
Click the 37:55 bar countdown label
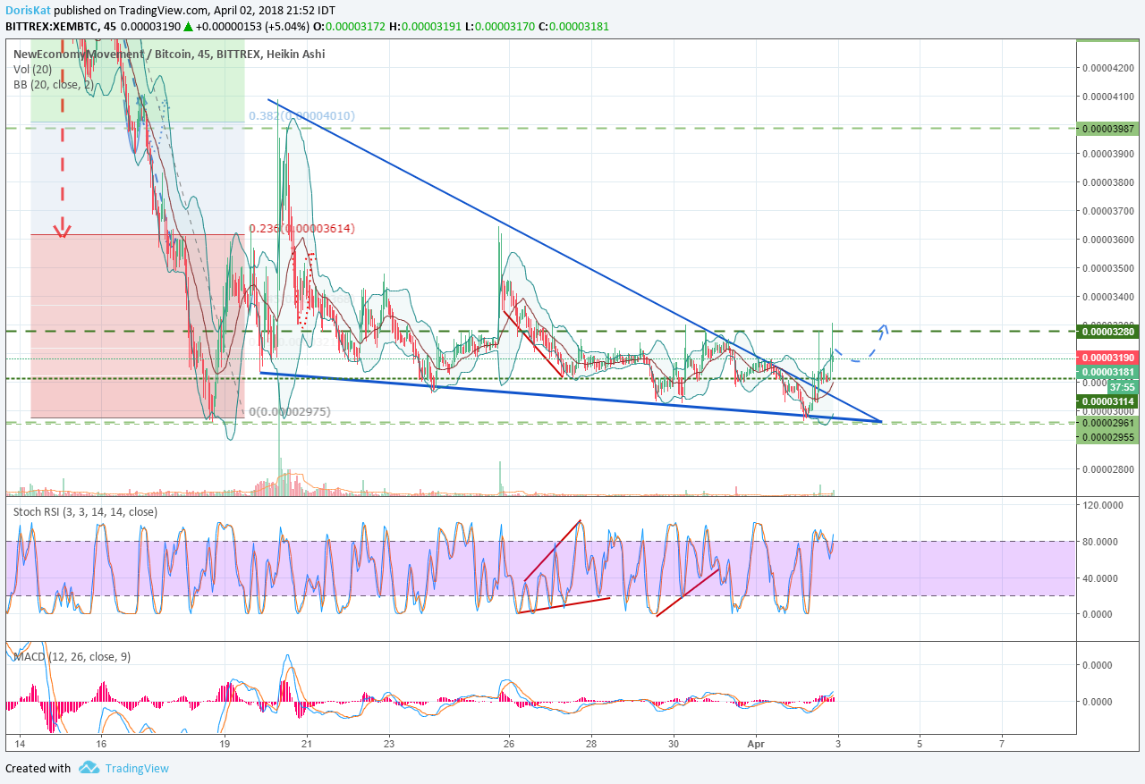(x=1122, y=387)
